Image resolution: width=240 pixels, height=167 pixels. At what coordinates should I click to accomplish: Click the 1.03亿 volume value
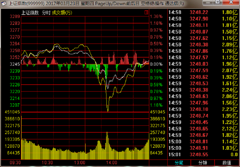point(230,148)
